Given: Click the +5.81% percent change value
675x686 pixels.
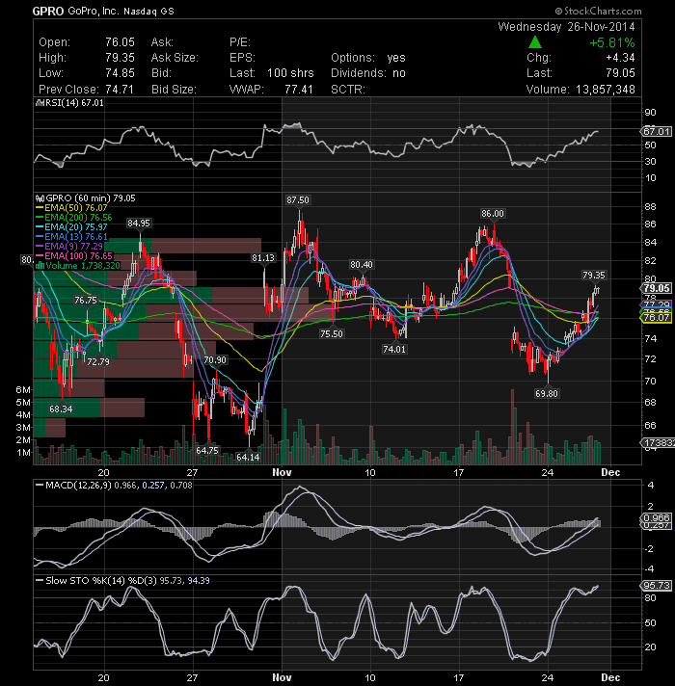Looking at the screenshot, I should (x=612, y=42).
